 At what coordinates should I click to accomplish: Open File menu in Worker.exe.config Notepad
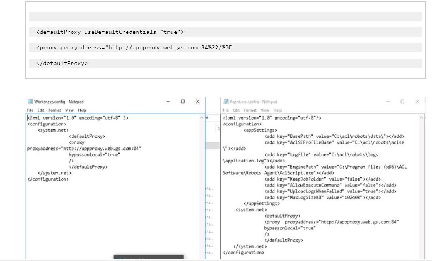pos(30,110)
